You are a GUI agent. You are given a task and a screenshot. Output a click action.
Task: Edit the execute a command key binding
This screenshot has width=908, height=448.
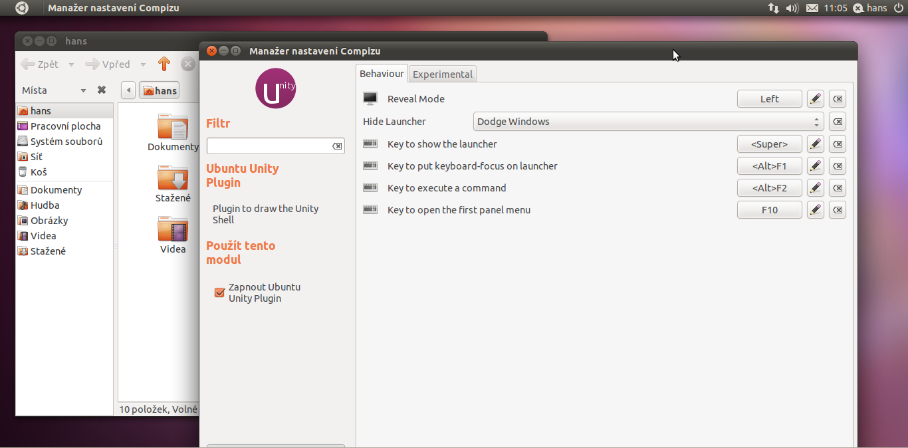pos(815,188)
